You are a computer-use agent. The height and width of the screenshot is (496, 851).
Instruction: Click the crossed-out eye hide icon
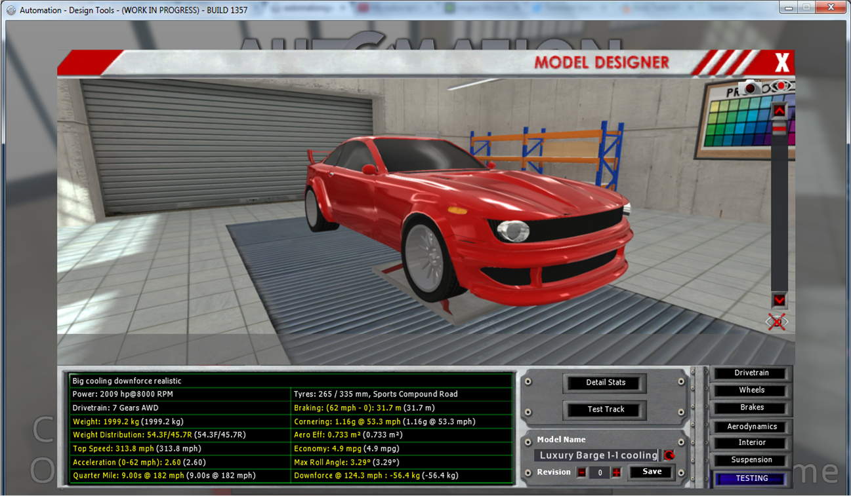pos(777,322)
